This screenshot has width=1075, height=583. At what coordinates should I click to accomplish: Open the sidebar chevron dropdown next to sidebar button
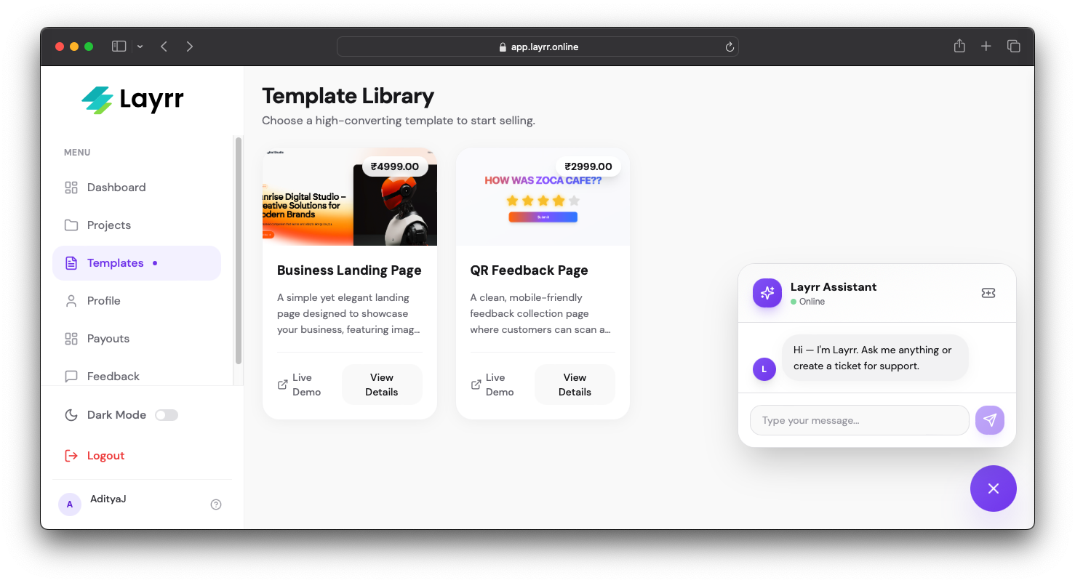pos(140,46)
